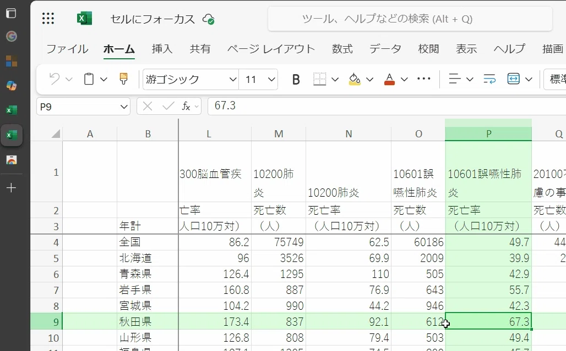The image size is (566, 351).
Task: Switch to the ホーム tab
Action: click(x=119, y=48)
